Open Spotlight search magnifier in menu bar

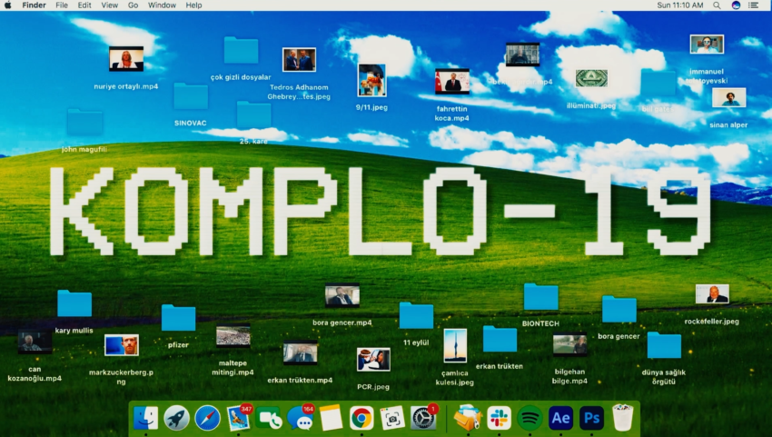[x=717, y=5]
